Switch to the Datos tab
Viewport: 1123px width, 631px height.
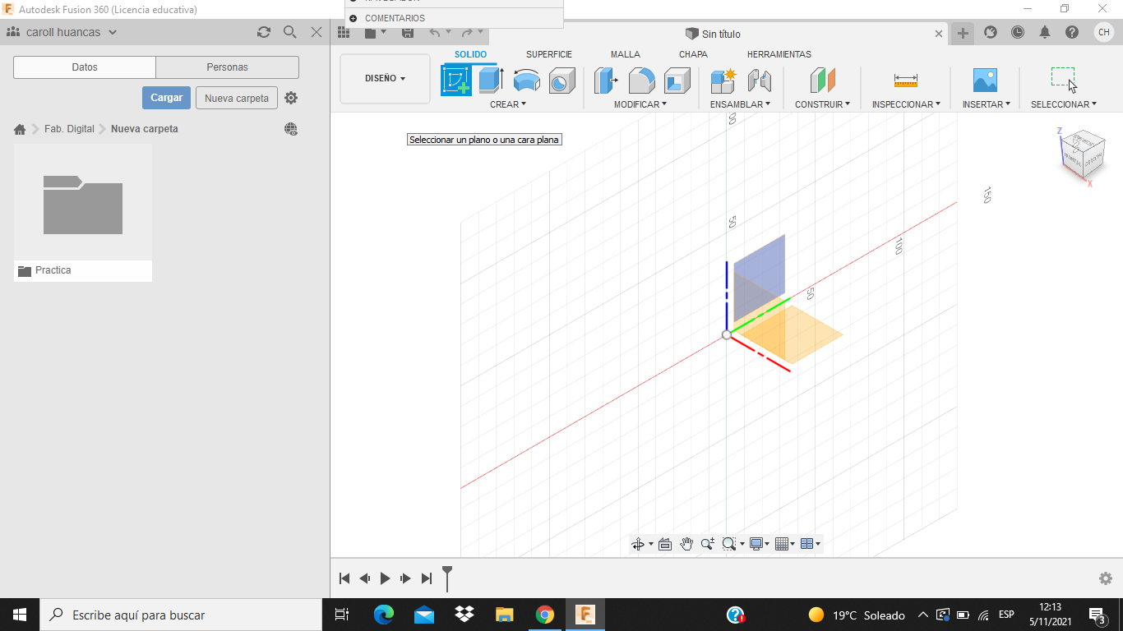pyautogui.click(x=85, y=67)
